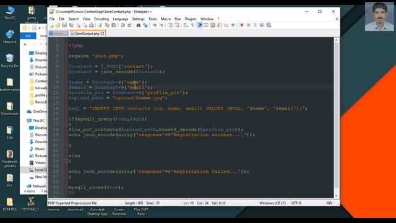Select the This PC desktop icon

point(10,12)
